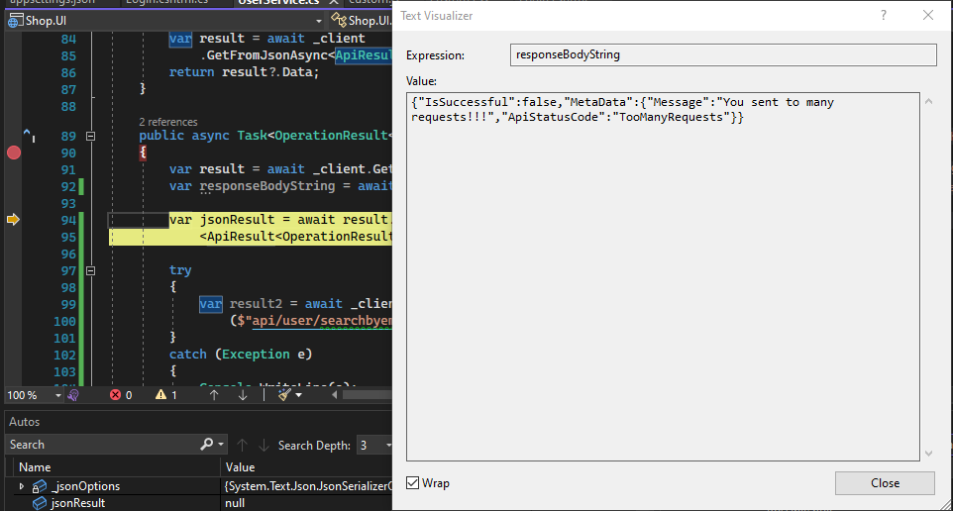This screenshot has width=953, height=511.
Task: Expand the _jsonOptions row in Autos
Action: 21,486
